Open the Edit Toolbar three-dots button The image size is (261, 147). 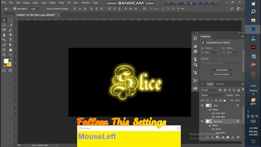(x=10, y=55)
